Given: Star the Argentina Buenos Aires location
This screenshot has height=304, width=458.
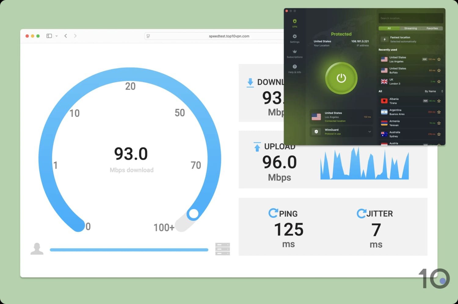Looking at the screenshot, I should click(439, 112).
